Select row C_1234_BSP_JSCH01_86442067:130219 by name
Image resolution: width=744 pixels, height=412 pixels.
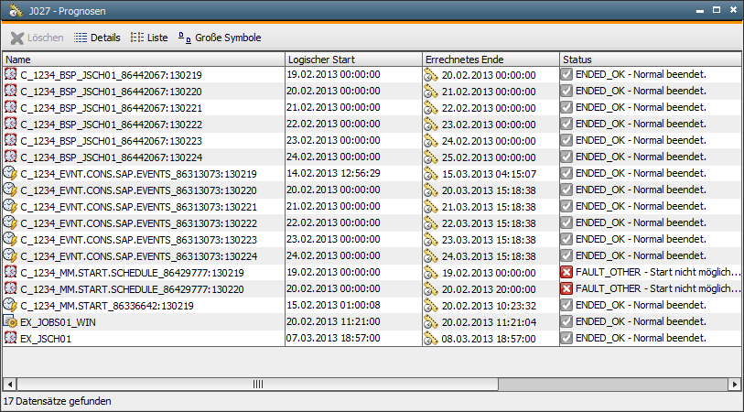coord(111,75)
